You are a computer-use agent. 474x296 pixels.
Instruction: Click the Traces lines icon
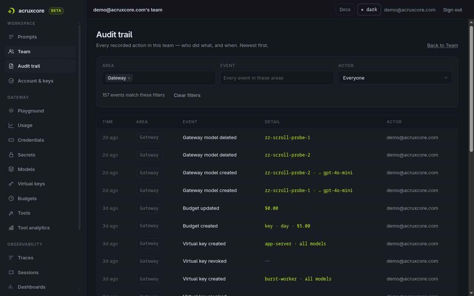click(11, 258)
